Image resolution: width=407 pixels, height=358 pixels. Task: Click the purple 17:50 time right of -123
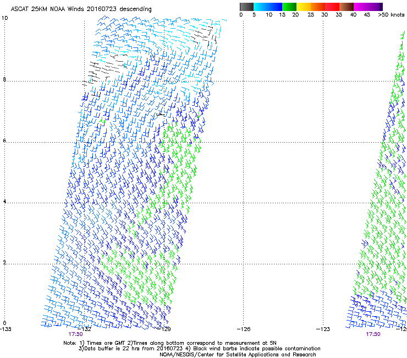(x=373, y=334)
